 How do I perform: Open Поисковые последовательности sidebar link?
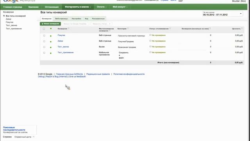[14, 129]
